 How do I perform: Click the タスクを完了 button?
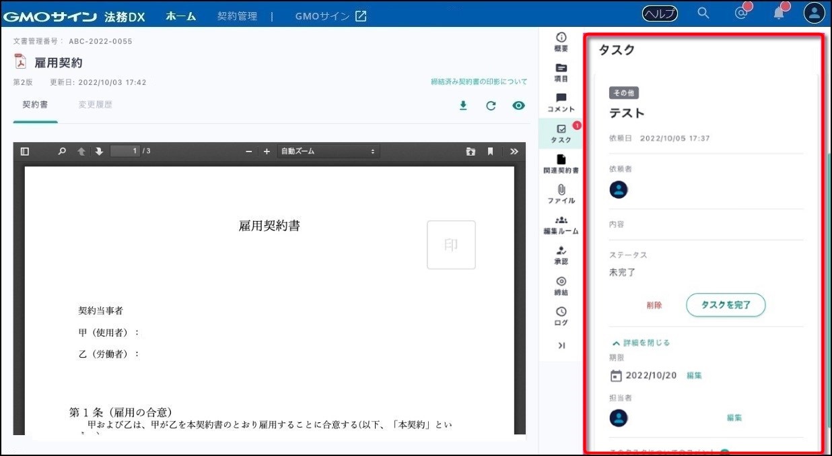pyautogui.click(x=726, y=305)
